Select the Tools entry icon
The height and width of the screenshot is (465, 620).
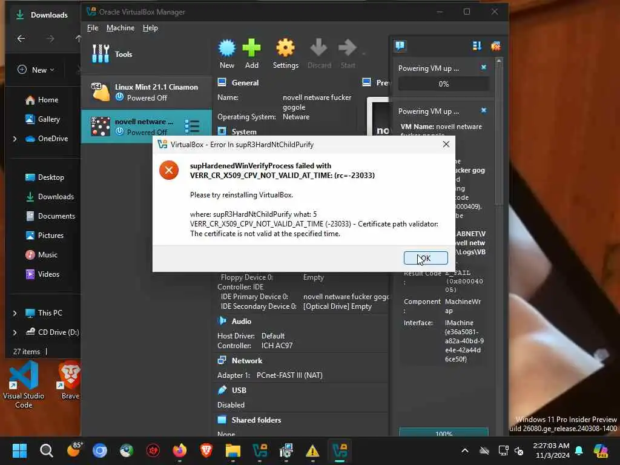[x=101, y=54]
